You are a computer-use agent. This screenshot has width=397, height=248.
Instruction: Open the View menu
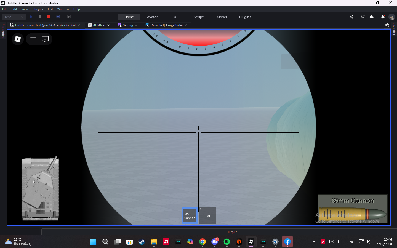pyautogui.click(x=25, y=9)
